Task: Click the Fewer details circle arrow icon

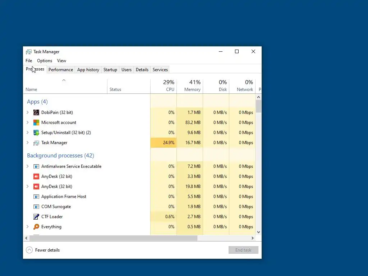Action: 29,250
